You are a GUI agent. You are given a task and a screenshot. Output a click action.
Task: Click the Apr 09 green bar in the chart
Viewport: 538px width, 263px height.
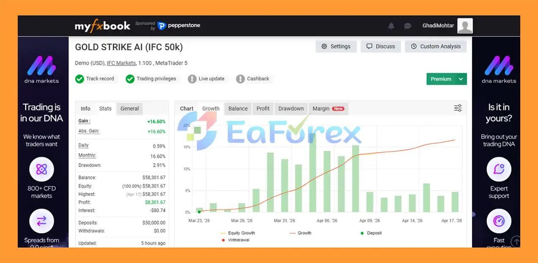370,202
